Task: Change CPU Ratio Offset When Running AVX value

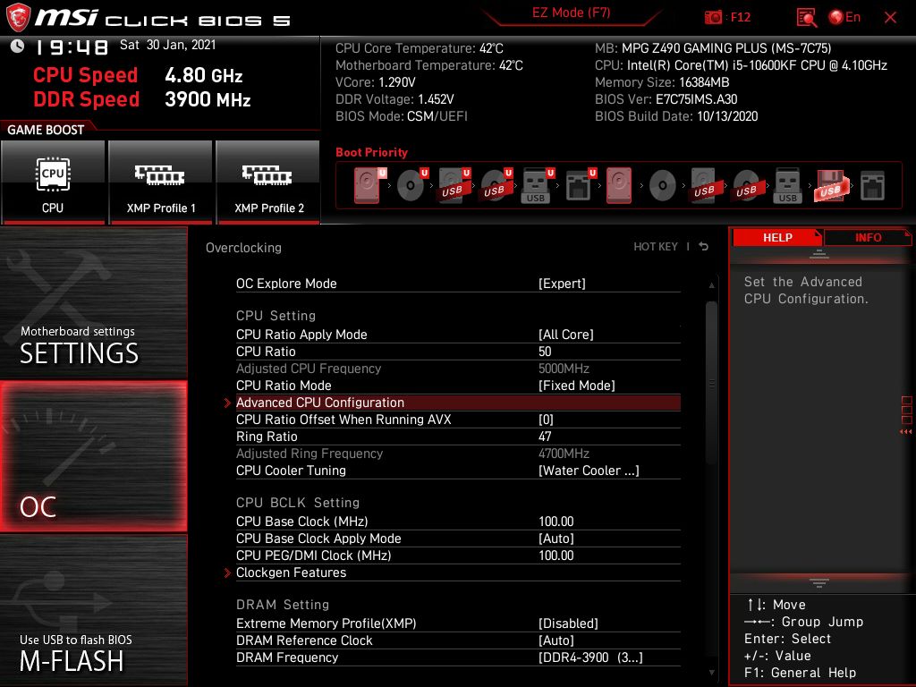Action: click(x=458, y=420)
